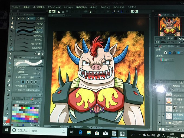Open 編集 menu
Screen dimensions: 184x138
pyautogui.click(x=27, y=7)
